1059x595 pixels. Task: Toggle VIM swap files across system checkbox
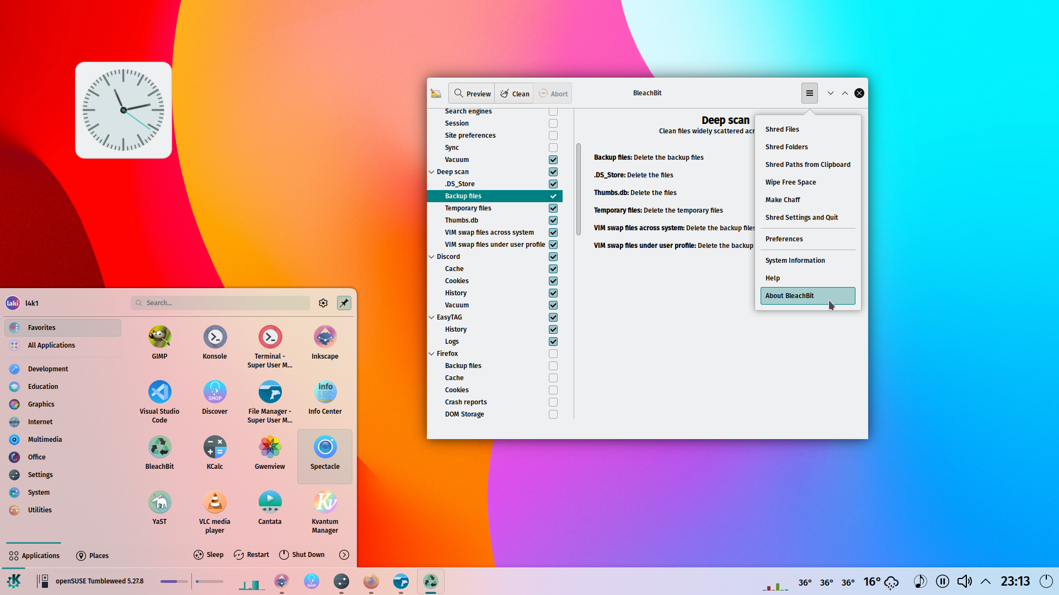click(553, 232)
